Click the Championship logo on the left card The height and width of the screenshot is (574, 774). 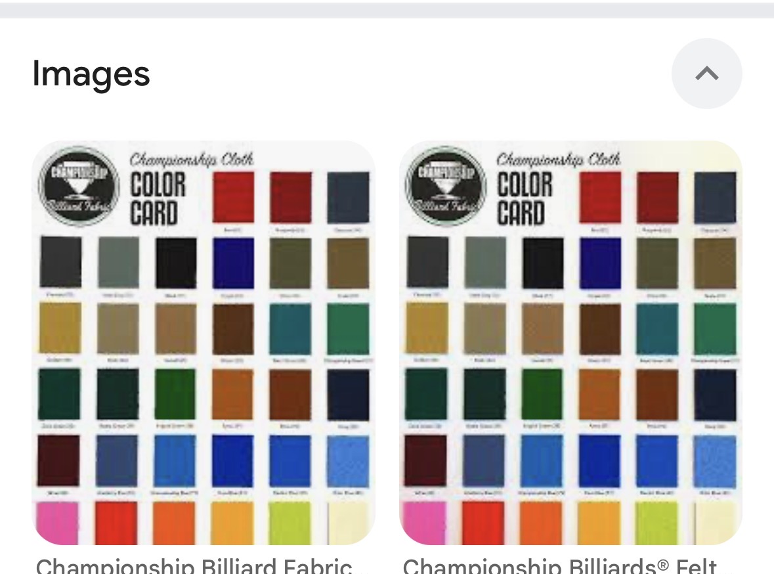click(79, 186)
